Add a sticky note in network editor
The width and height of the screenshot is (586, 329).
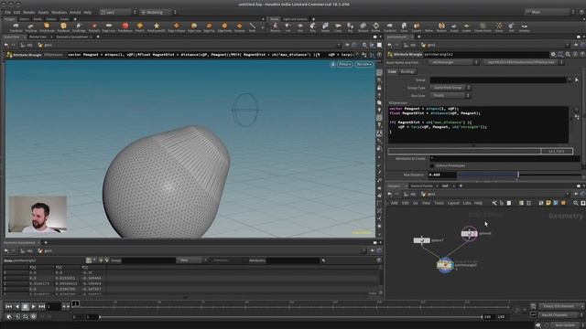pos(548,203)
